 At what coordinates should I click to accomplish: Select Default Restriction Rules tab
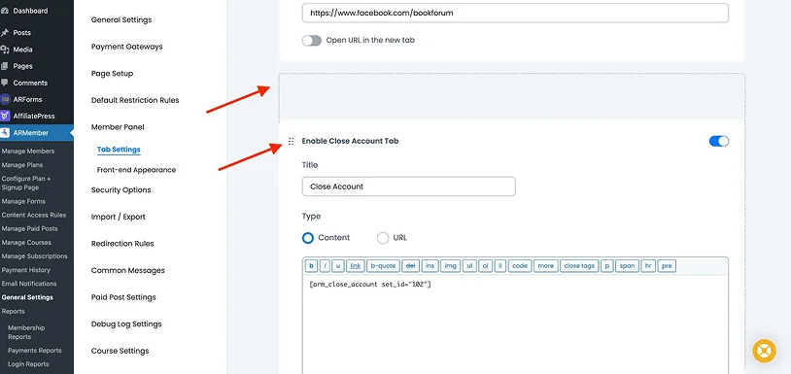tap(135, 100)
